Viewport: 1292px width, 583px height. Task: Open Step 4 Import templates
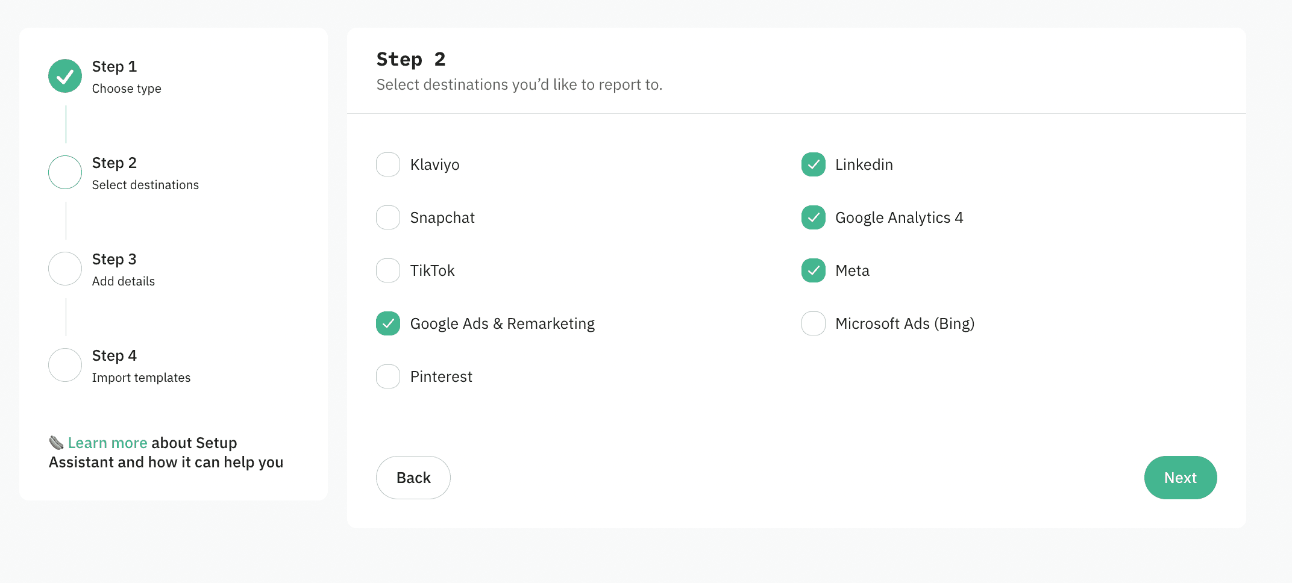coord(140,366)
